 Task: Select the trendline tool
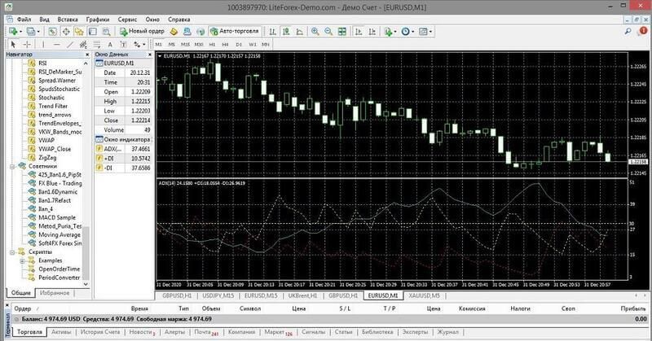pyautogui.click(x=70, y=44)
